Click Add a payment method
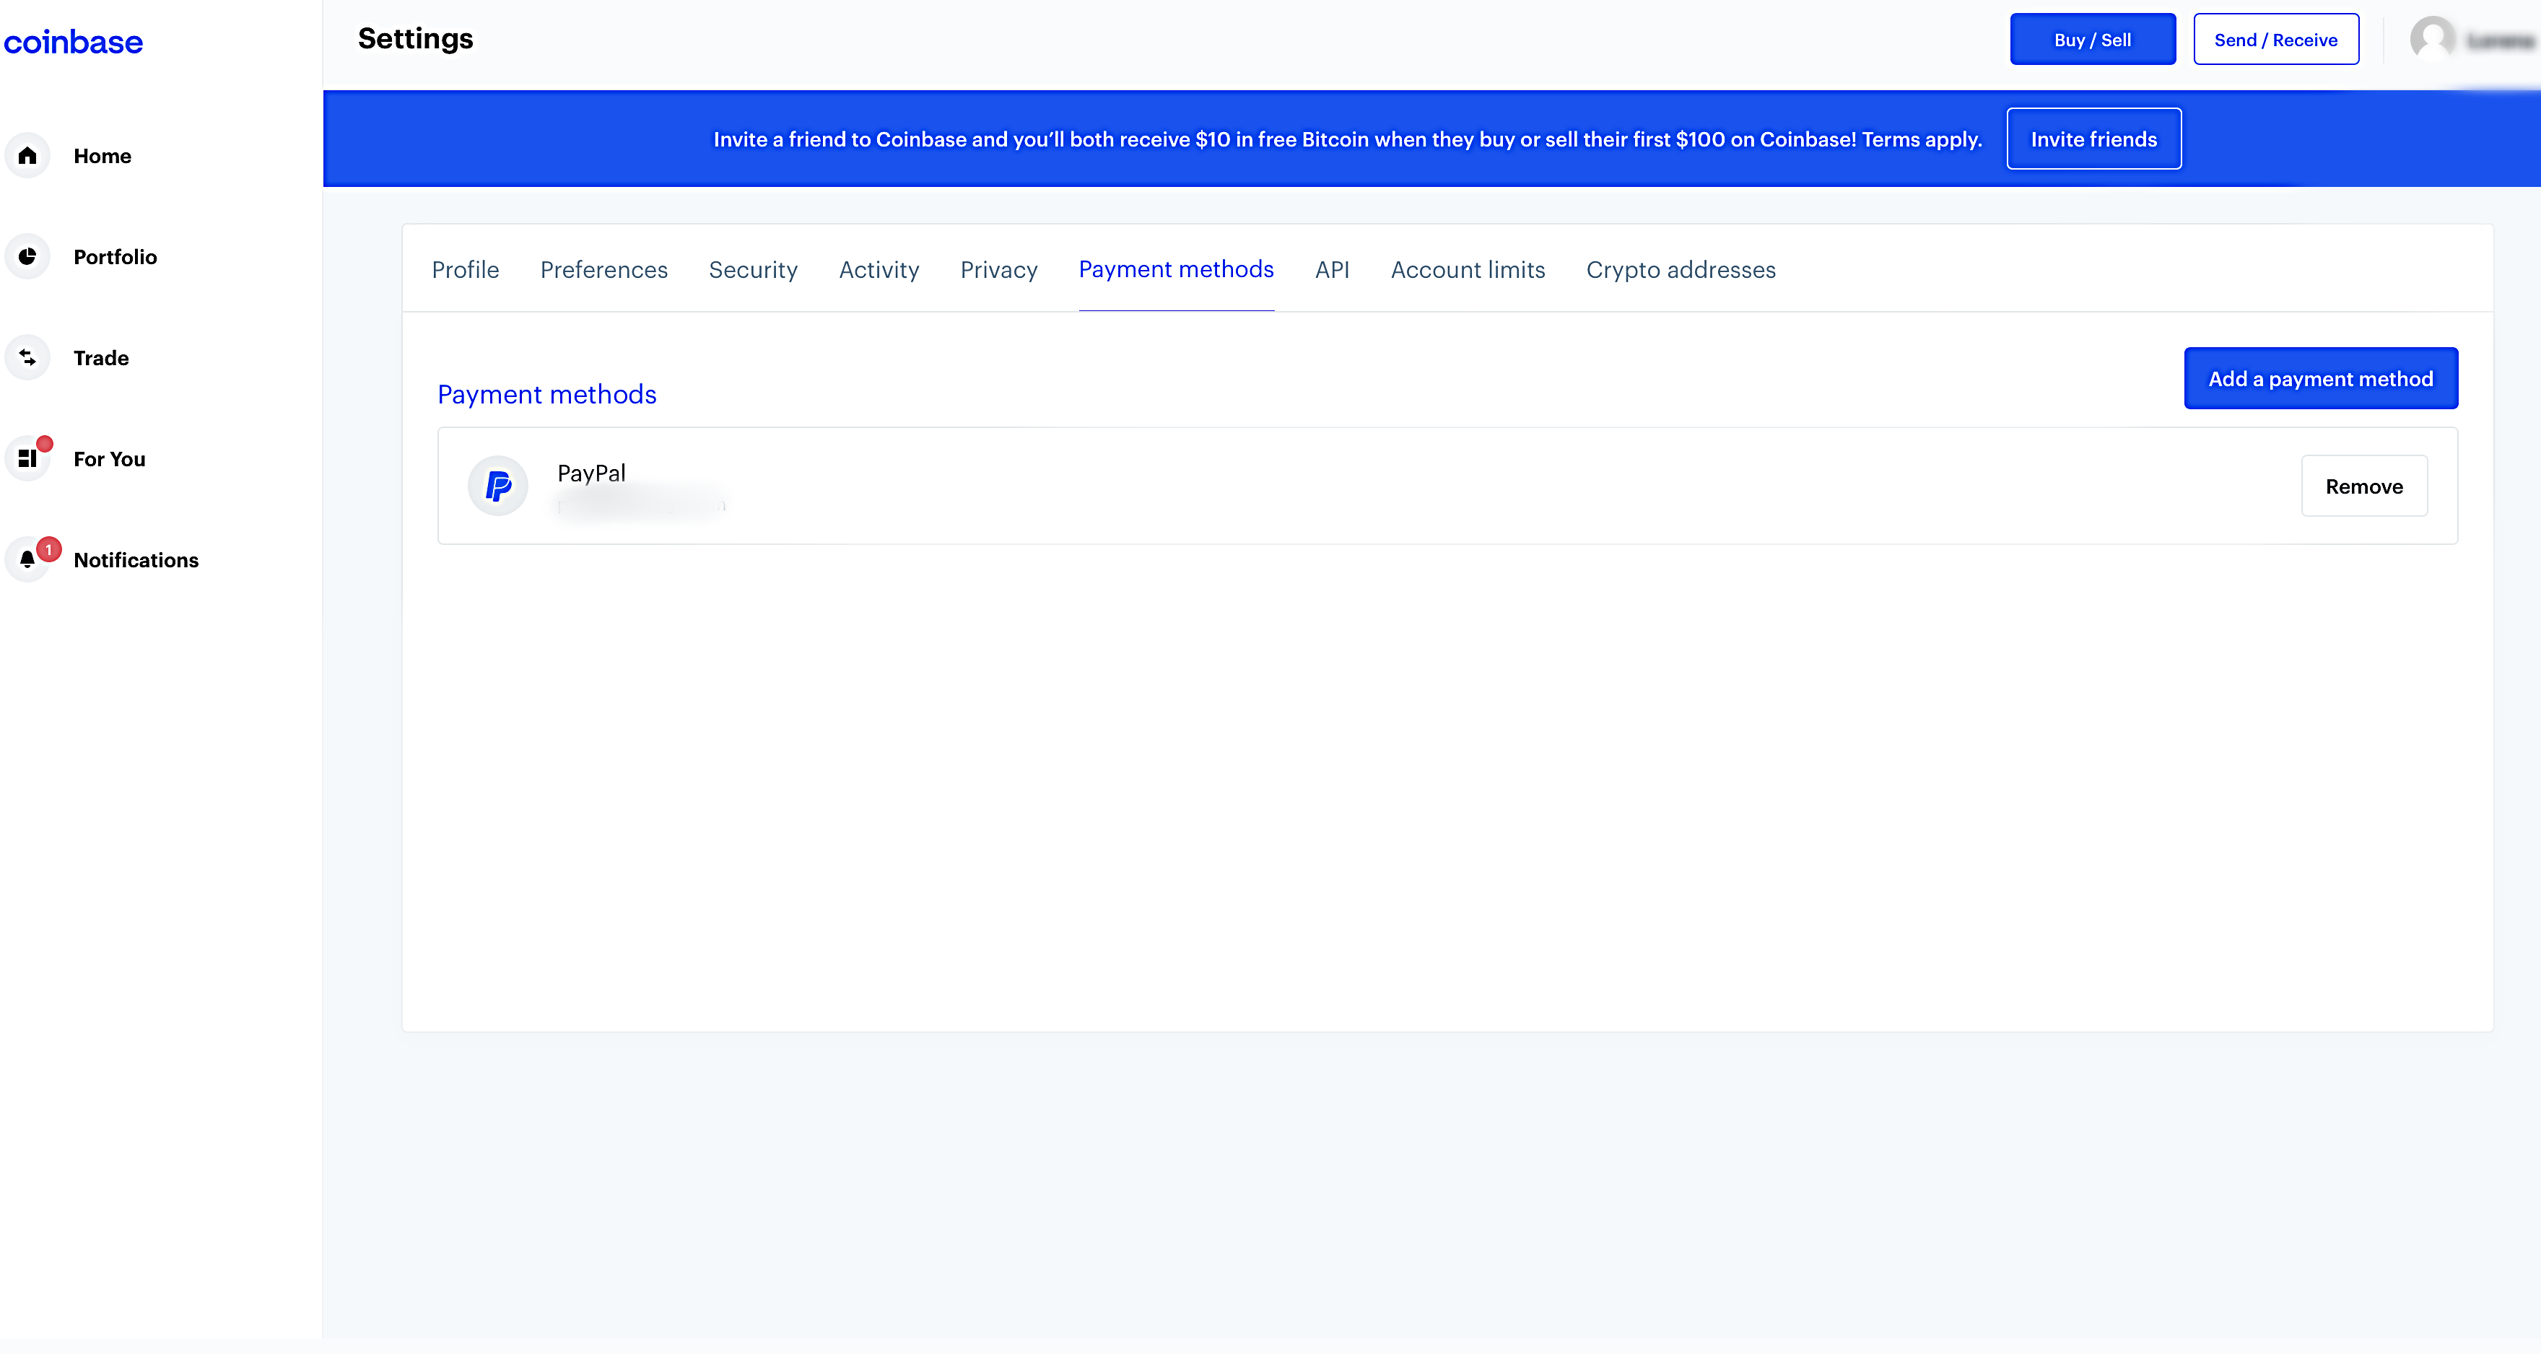Screen dimensions: 2541x1354 point(2320,379)
